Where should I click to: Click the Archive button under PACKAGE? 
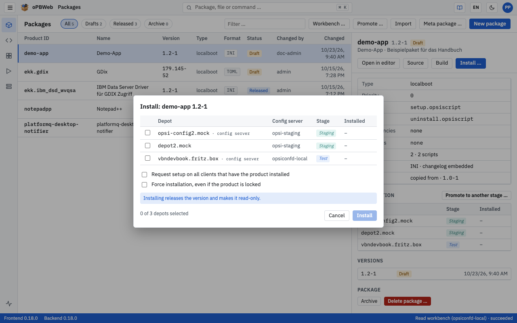tap(369, 301)
